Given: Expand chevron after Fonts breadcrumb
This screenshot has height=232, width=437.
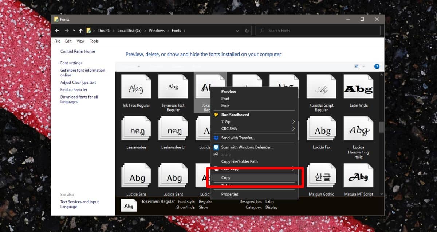Looking at the screenshot, I should (185, 31).
